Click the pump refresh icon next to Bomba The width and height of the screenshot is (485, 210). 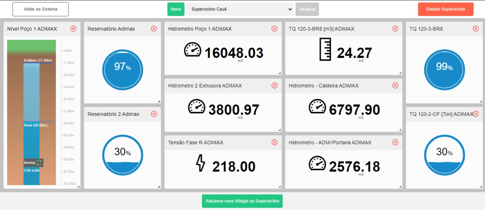(x=39, y=163)
